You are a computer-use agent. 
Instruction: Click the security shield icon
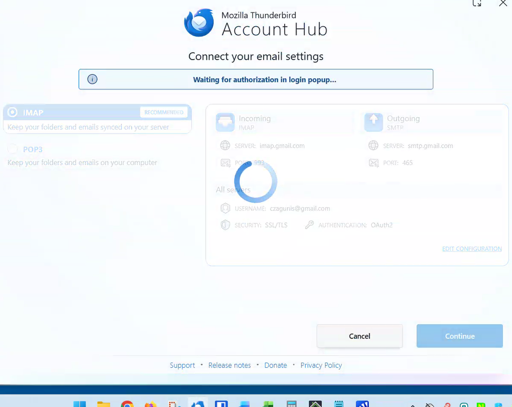tap(225, 225)
